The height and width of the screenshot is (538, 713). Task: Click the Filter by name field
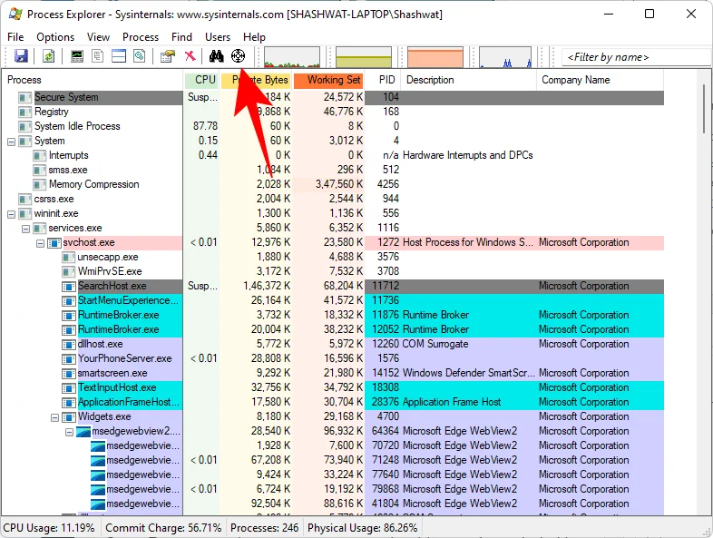click(x=635, y=57)
